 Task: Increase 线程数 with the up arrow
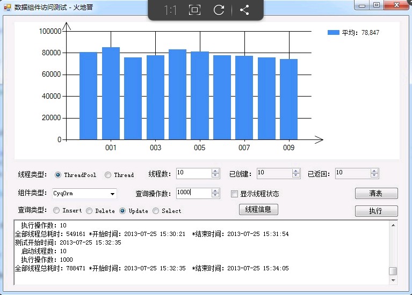click(x=215, y=171)
